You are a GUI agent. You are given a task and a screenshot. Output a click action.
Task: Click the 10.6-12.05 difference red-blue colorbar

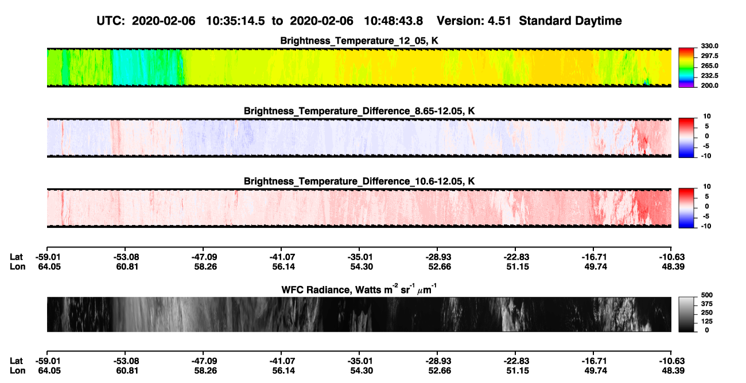[x=685, y=208]
